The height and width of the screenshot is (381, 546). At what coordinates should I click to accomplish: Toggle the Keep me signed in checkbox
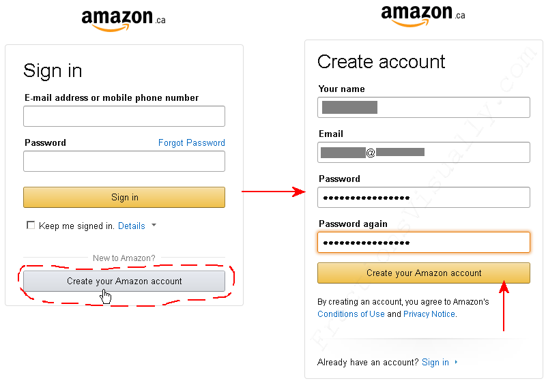31,226
